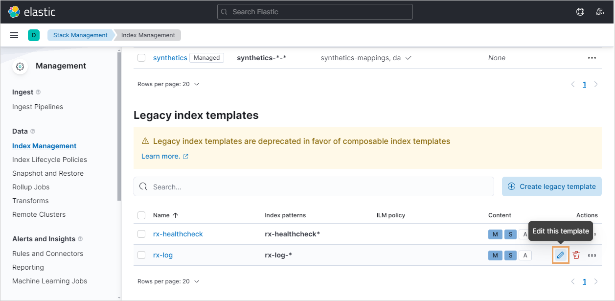This screenshot has height=301, width=615.
Task: Open Snapshot and Restore in sidebar
Action: tap(48, 173)
